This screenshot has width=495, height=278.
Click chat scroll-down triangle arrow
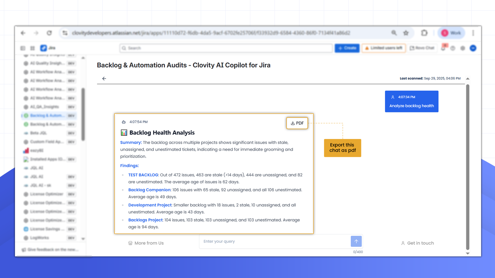[x=468, y=253]
